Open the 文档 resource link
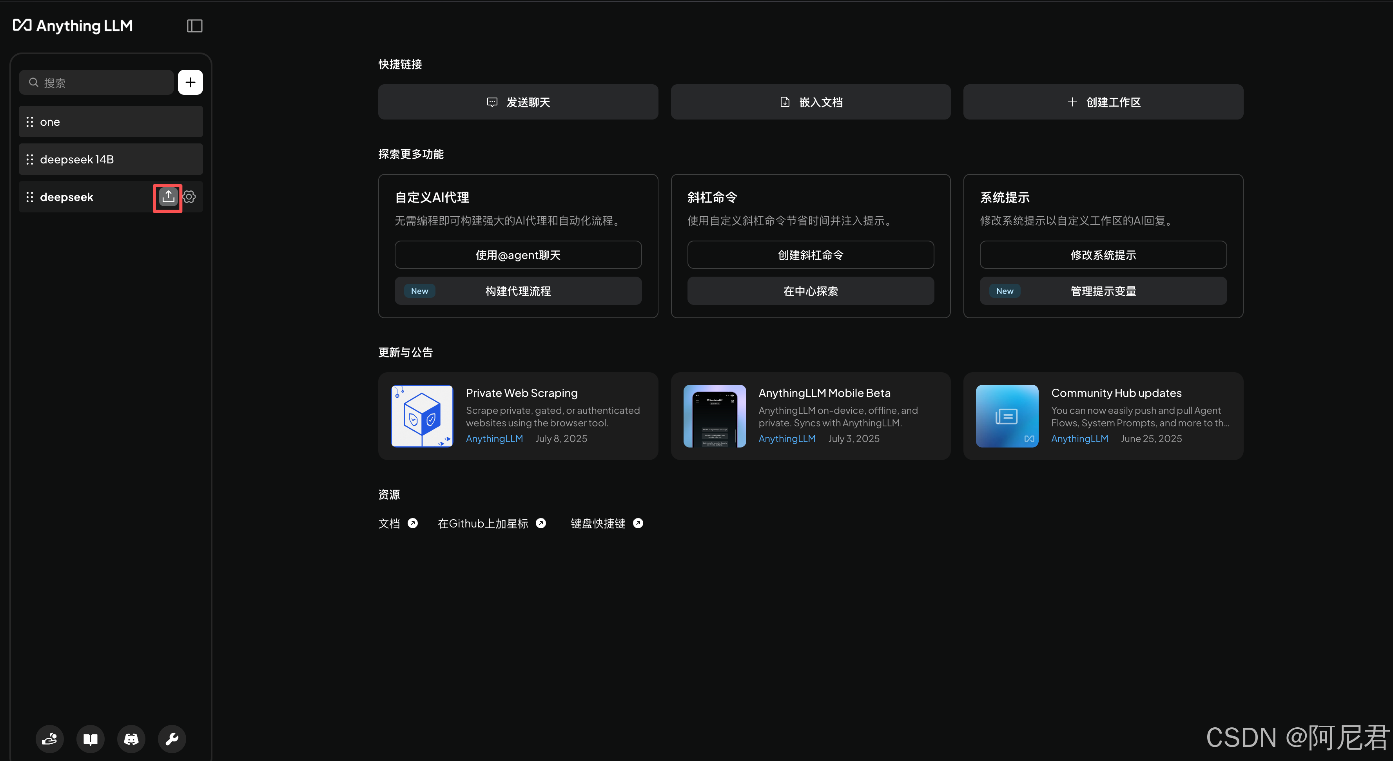The width and height of the screenshot is (1393, 761). coord(388,523)
